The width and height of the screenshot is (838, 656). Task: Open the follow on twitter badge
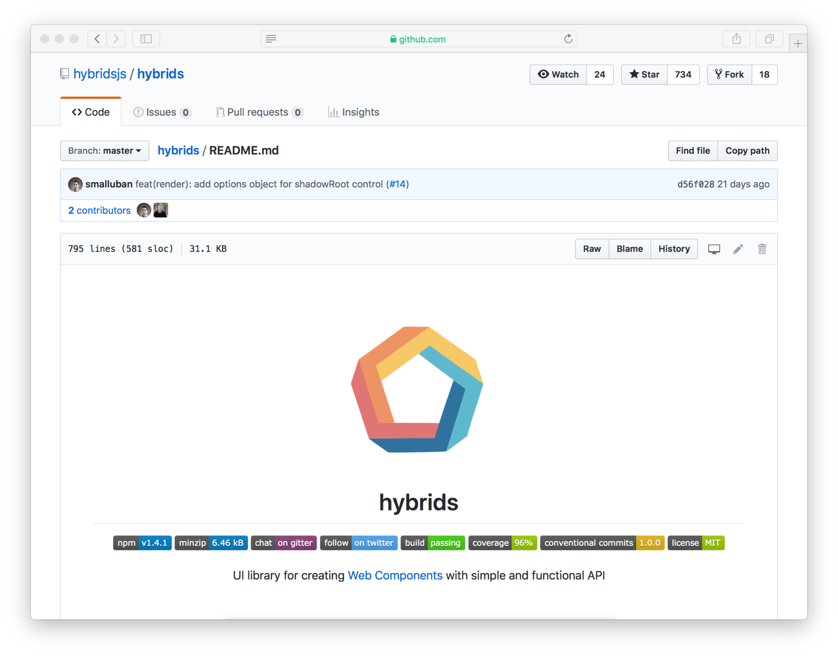point(359,543)
